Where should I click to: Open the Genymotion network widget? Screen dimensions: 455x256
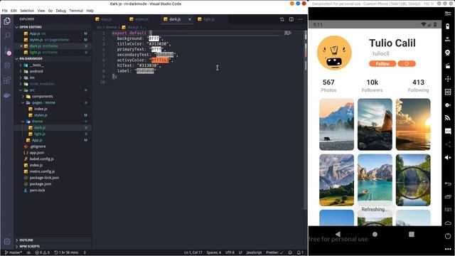448,118
